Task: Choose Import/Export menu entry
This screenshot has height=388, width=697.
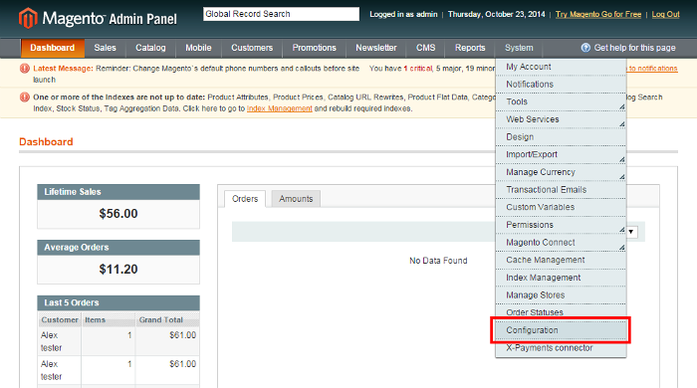Action: click(561, 154)
